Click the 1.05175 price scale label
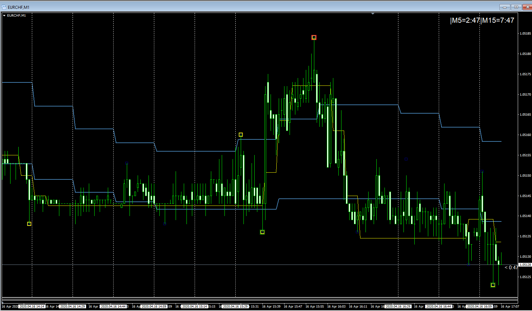532x311 pixels. [525, 74]
